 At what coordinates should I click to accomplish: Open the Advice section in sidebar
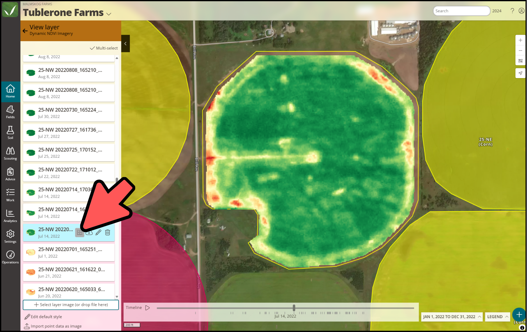click(x=10, y=174)
